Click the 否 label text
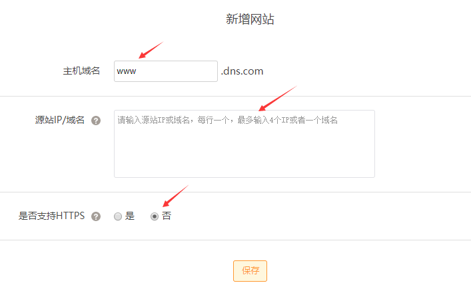 tap(167, 216)
